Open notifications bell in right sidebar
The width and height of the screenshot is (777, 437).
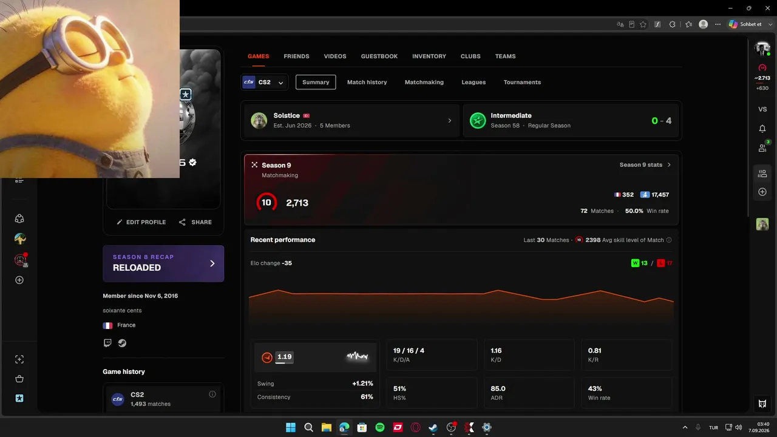pos(762,129)
